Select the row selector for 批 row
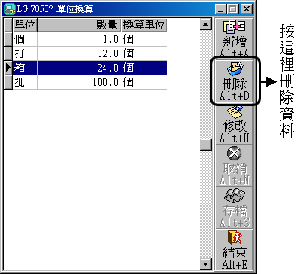Screen dimensions: 298x274 8,82
